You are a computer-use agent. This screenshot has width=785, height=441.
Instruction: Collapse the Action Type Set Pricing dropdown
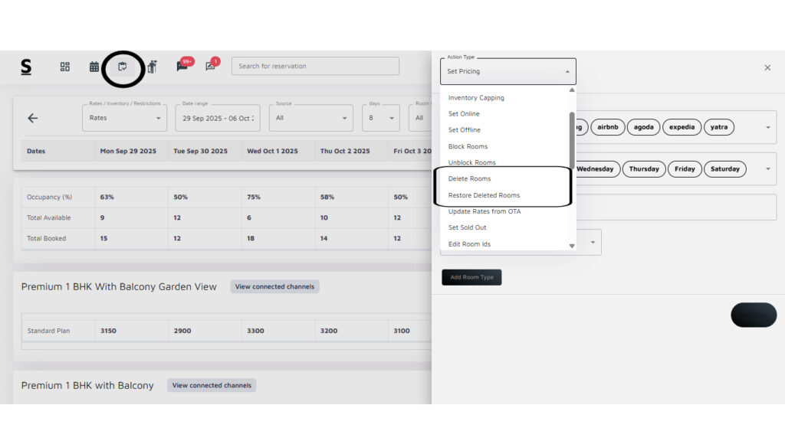(507, 71)
